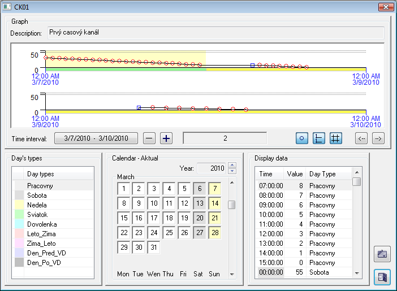Click the plus button to extend interval
397x291 pixels.
[166, 138]
